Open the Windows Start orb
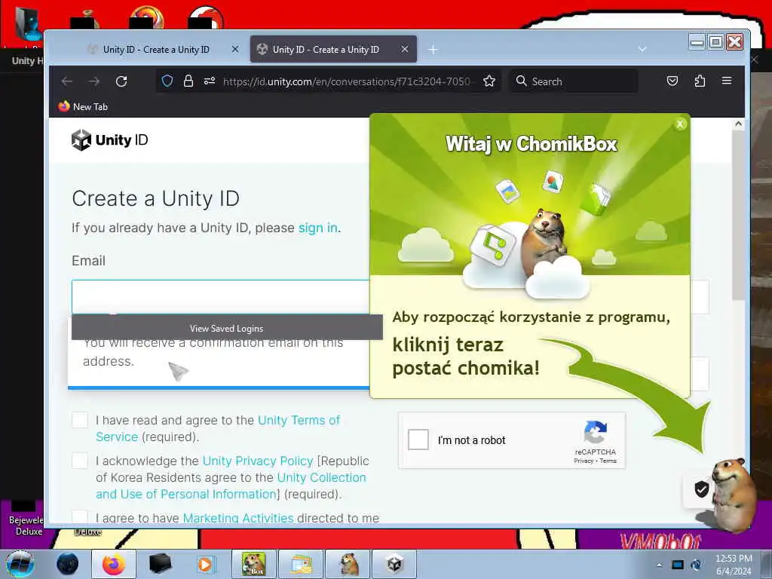Viewport: 772px width, 579px height. [x=20, y=564]
